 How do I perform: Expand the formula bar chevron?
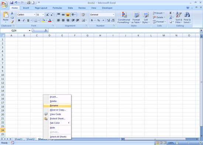coord(201,30)
